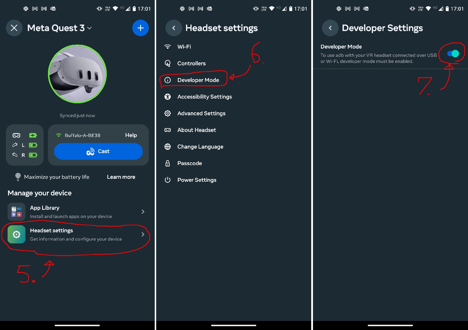Tap the blue plus add-device button
The image size is (468, 330).
pyautogui.click(x=140, y=28)
